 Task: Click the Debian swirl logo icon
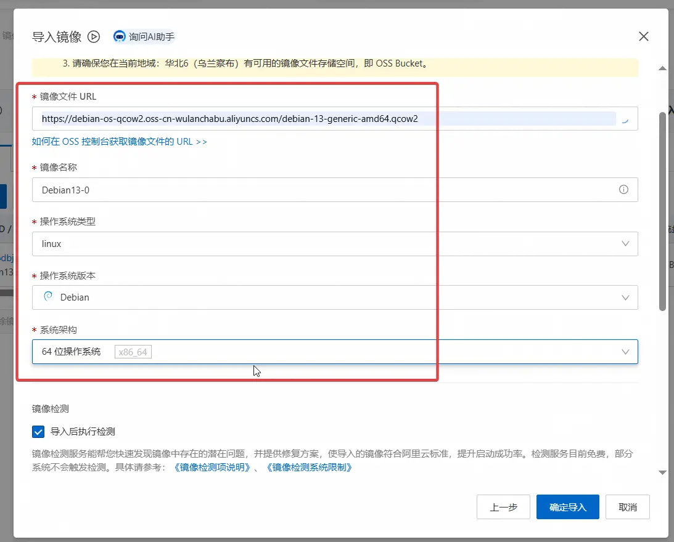48,297
